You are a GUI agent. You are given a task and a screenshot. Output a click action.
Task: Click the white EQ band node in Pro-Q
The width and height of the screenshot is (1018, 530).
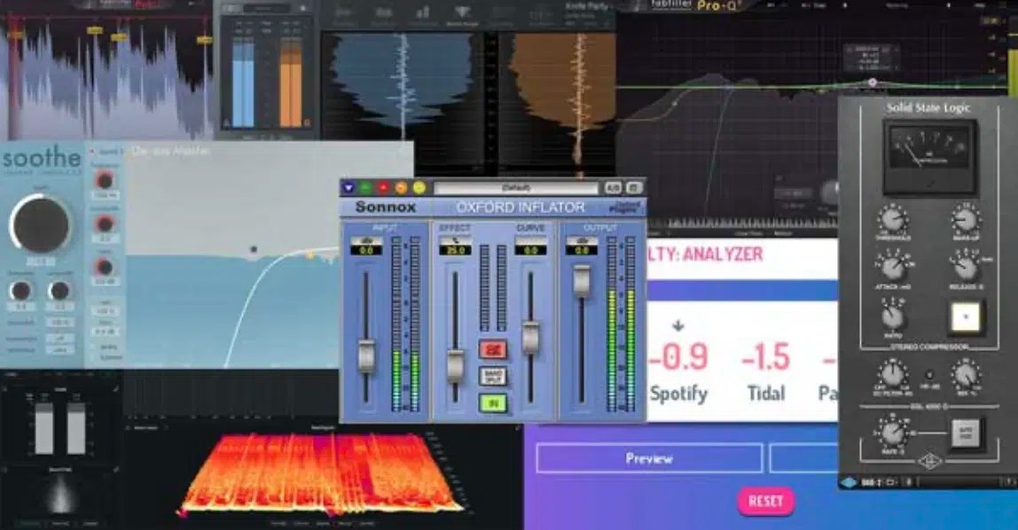[873, 82]
